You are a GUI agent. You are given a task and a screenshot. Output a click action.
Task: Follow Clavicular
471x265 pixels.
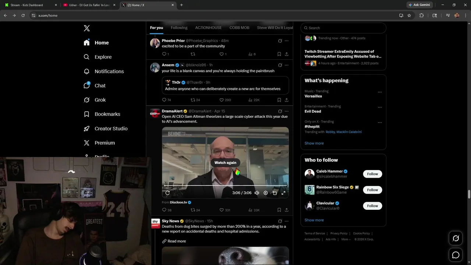[372, 206]
